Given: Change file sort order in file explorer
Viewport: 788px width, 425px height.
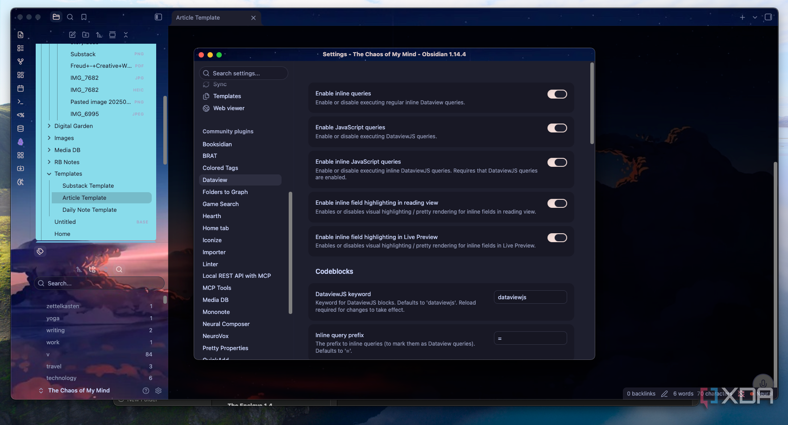Looking at the screenshot, I should coord(99,35).
